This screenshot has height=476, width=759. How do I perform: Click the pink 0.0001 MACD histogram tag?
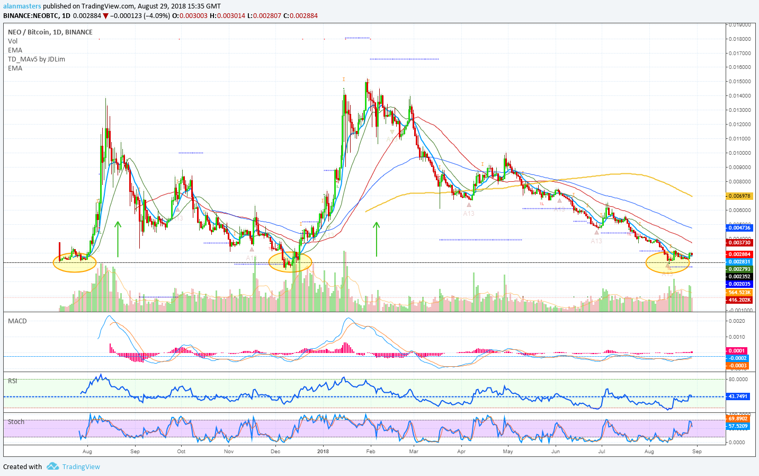(x=736, y=351)
